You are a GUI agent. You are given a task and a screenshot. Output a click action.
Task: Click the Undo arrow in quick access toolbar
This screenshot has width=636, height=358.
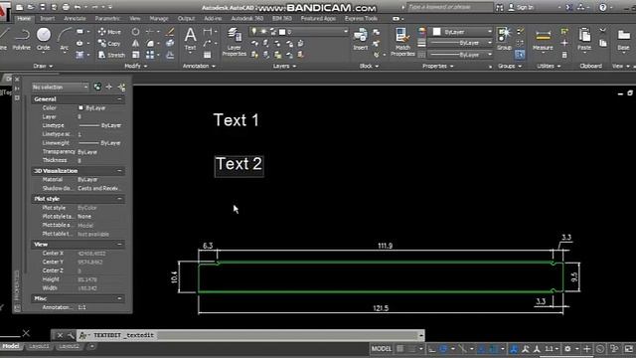78,7
